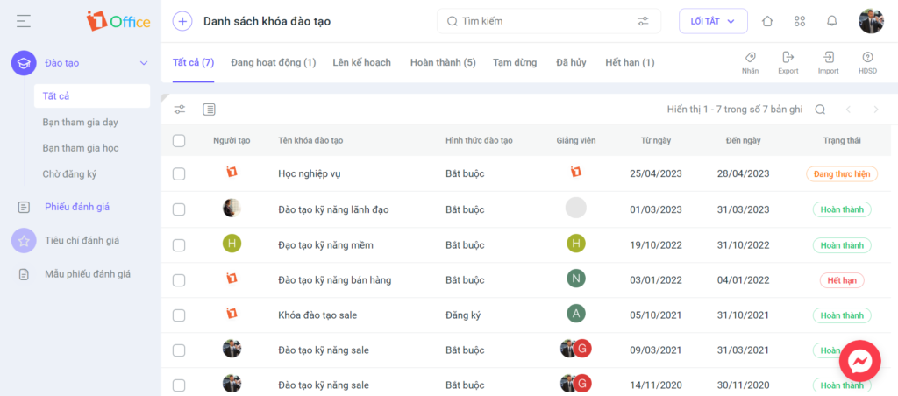Open the apps grid icon
Image resolution: width=898 pixels, height=396 pixels.
tap(800, 21)
